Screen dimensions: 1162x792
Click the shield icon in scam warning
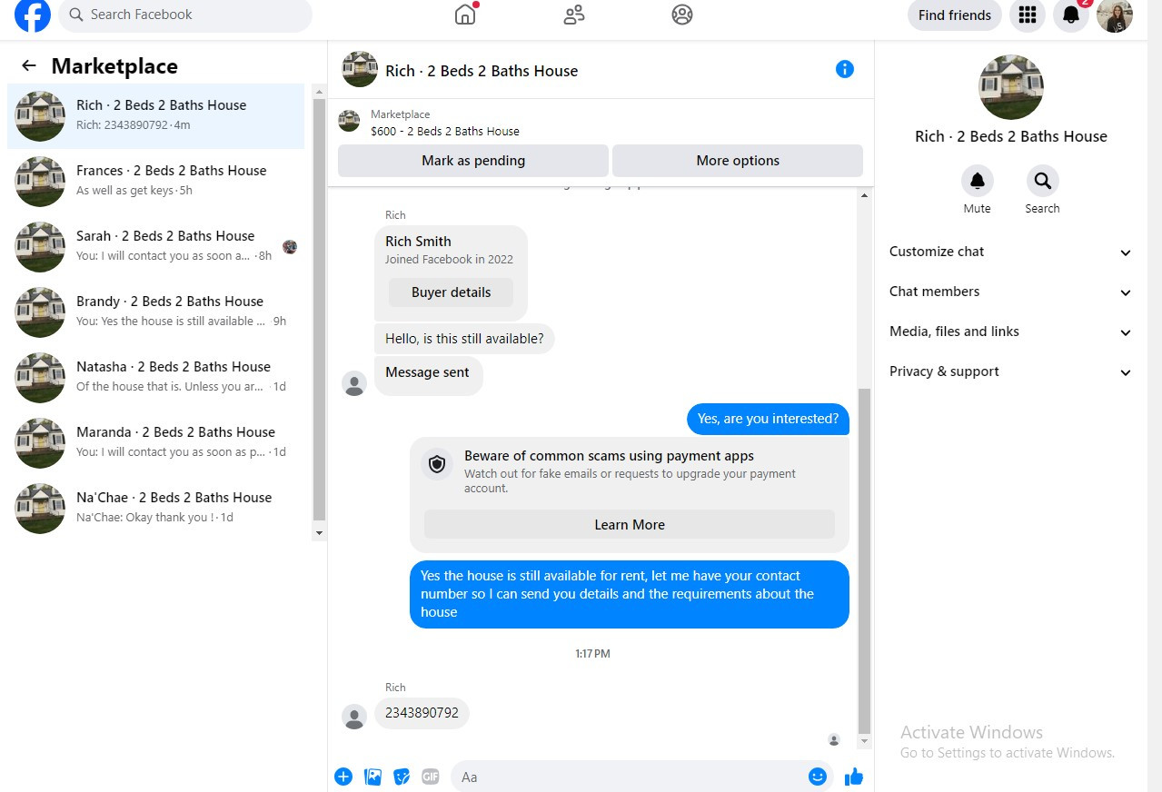coord(438,464)
